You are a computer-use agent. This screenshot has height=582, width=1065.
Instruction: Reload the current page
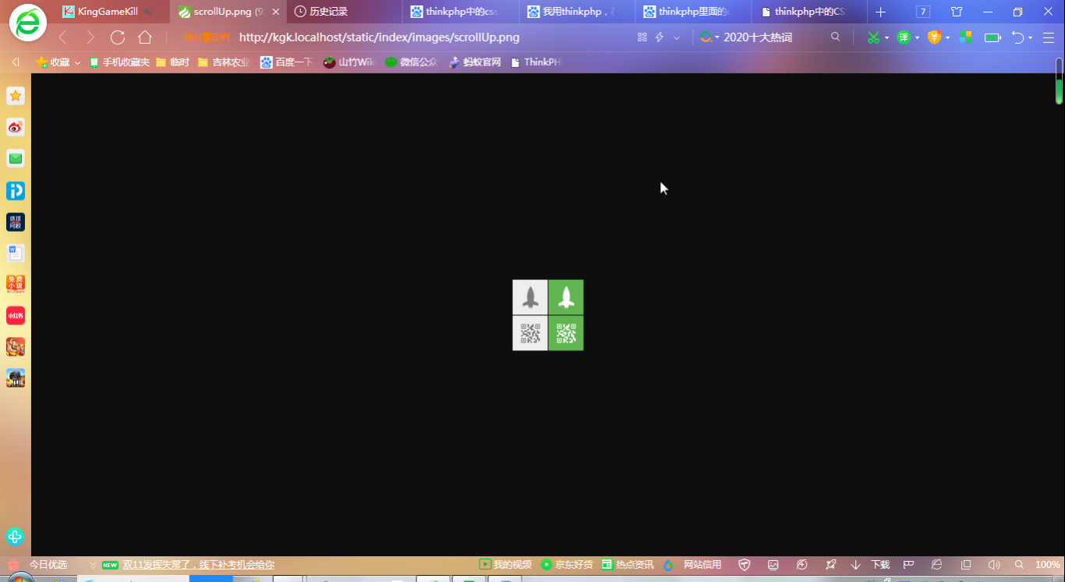[118, 37]
